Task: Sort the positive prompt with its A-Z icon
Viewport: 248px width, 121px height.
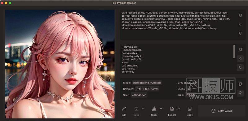Action: click(x=240, y=24)
